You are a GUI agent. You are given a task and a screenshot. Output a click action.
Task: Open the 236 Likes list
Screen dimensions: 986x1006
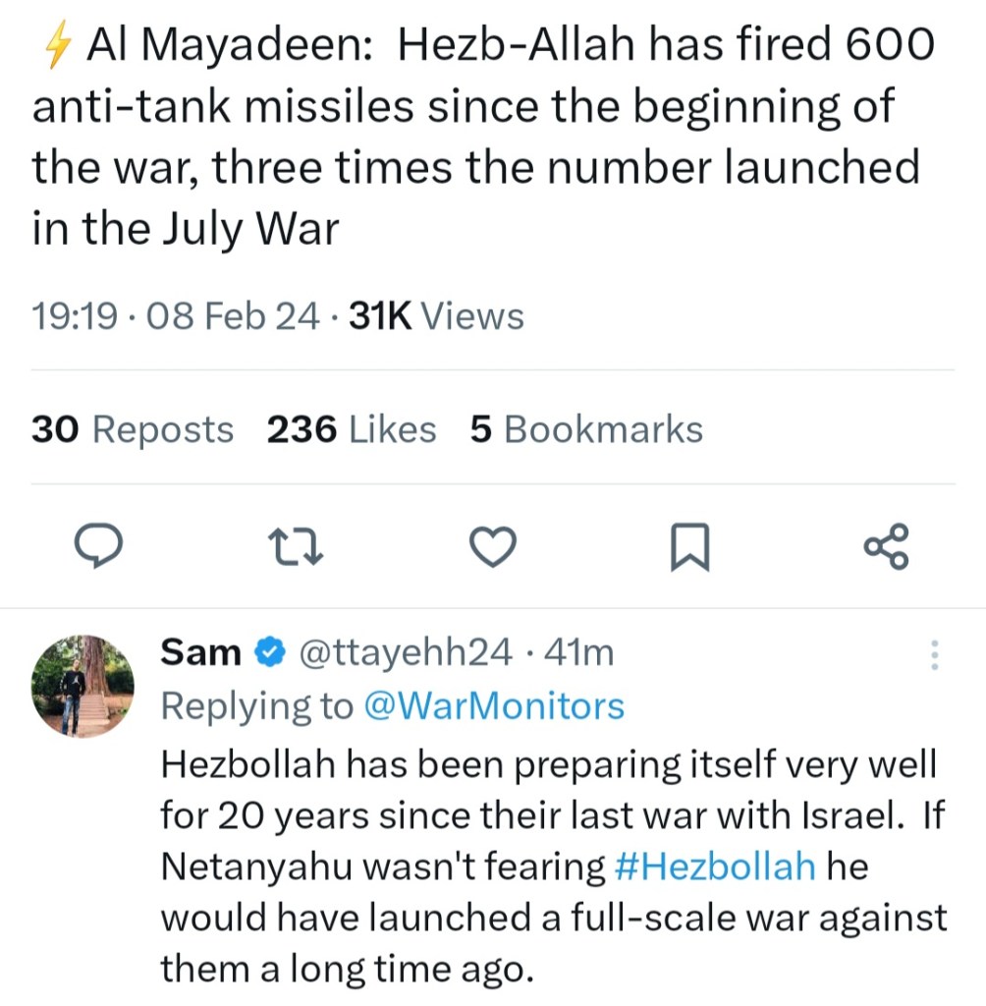[352, 429]
